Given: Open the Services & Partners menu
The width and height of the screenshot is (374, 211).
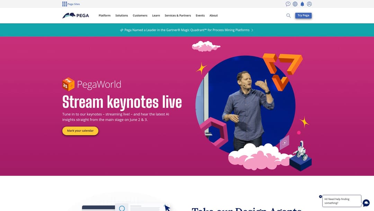Looking at the screenshot, I should tap(178, 16).
